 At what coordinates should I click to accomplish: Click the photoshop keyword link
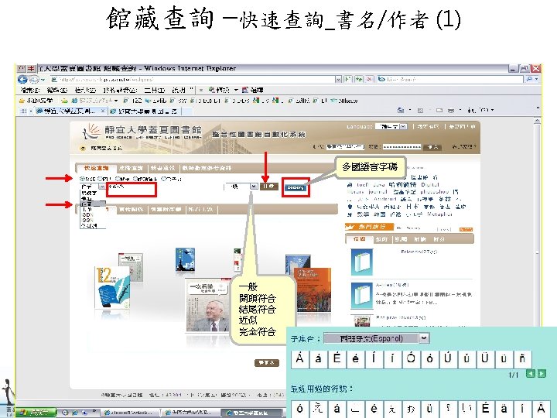[435, 192]
